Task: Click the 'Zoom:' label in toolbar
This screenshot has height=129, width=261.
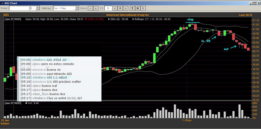Action: (x=83, y=8)
